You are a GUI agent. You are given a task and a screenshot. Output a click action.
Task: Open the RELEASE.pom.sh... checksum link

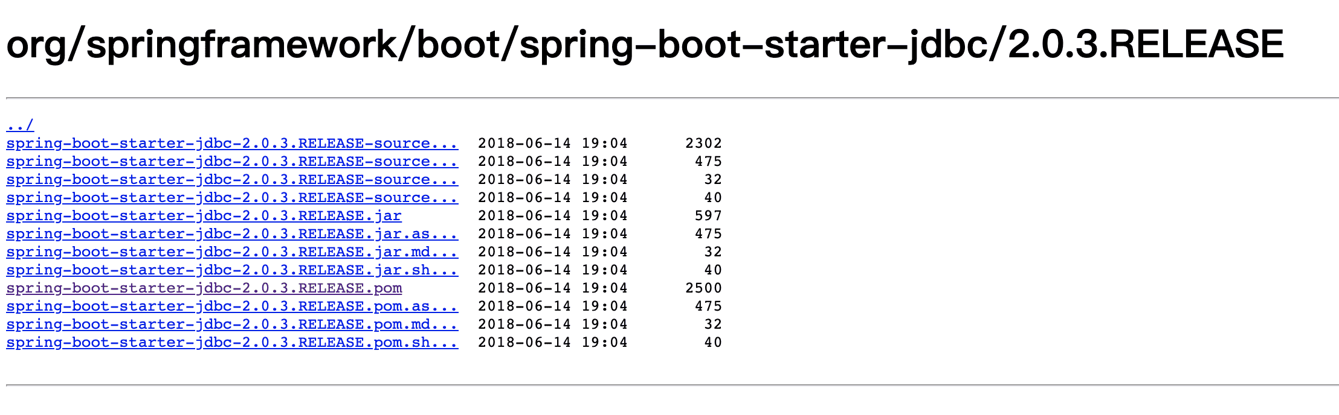click(231, 343)
